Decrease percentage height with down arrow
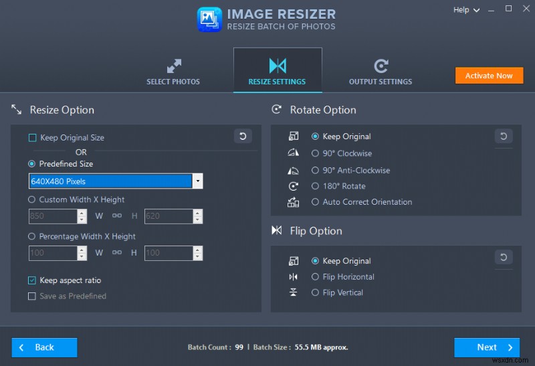Image resolution: width=535 pixels, height=366 pixels. (x=198, y=257)
